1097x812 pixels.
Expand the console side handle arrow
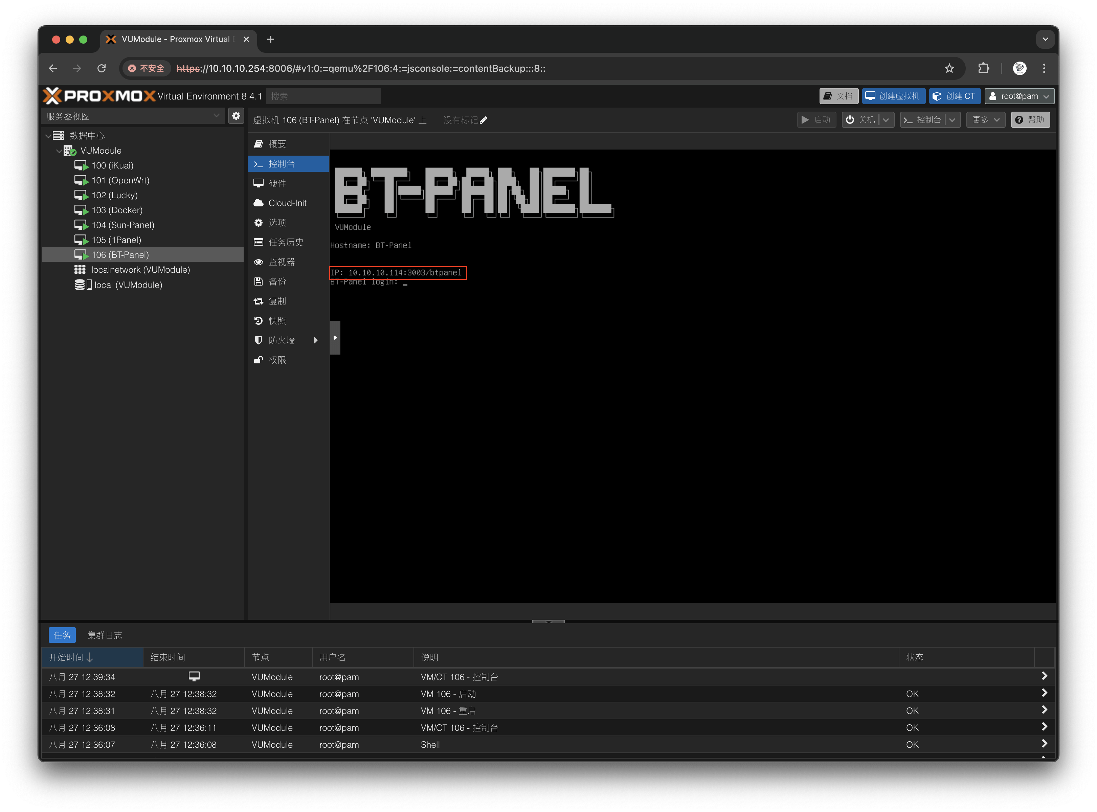pyautogui.click(x=335, y=338)
